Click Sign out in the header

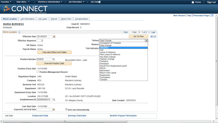pos(211,2)
